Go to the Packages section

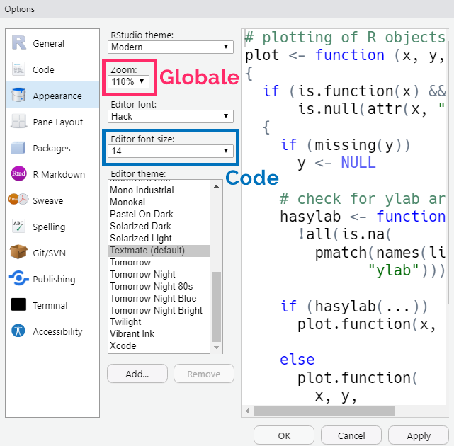click(x=52, y=149)
